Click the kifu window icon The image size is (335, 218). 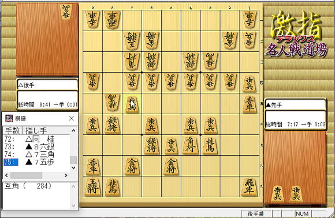coord(9,118)
